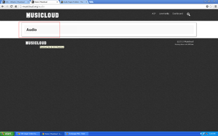Image resolution: width=218 pixels, height=136 pixels.
Task: Go to the Dashboard link
Action: pyautogui.click(x=178, y=14)
